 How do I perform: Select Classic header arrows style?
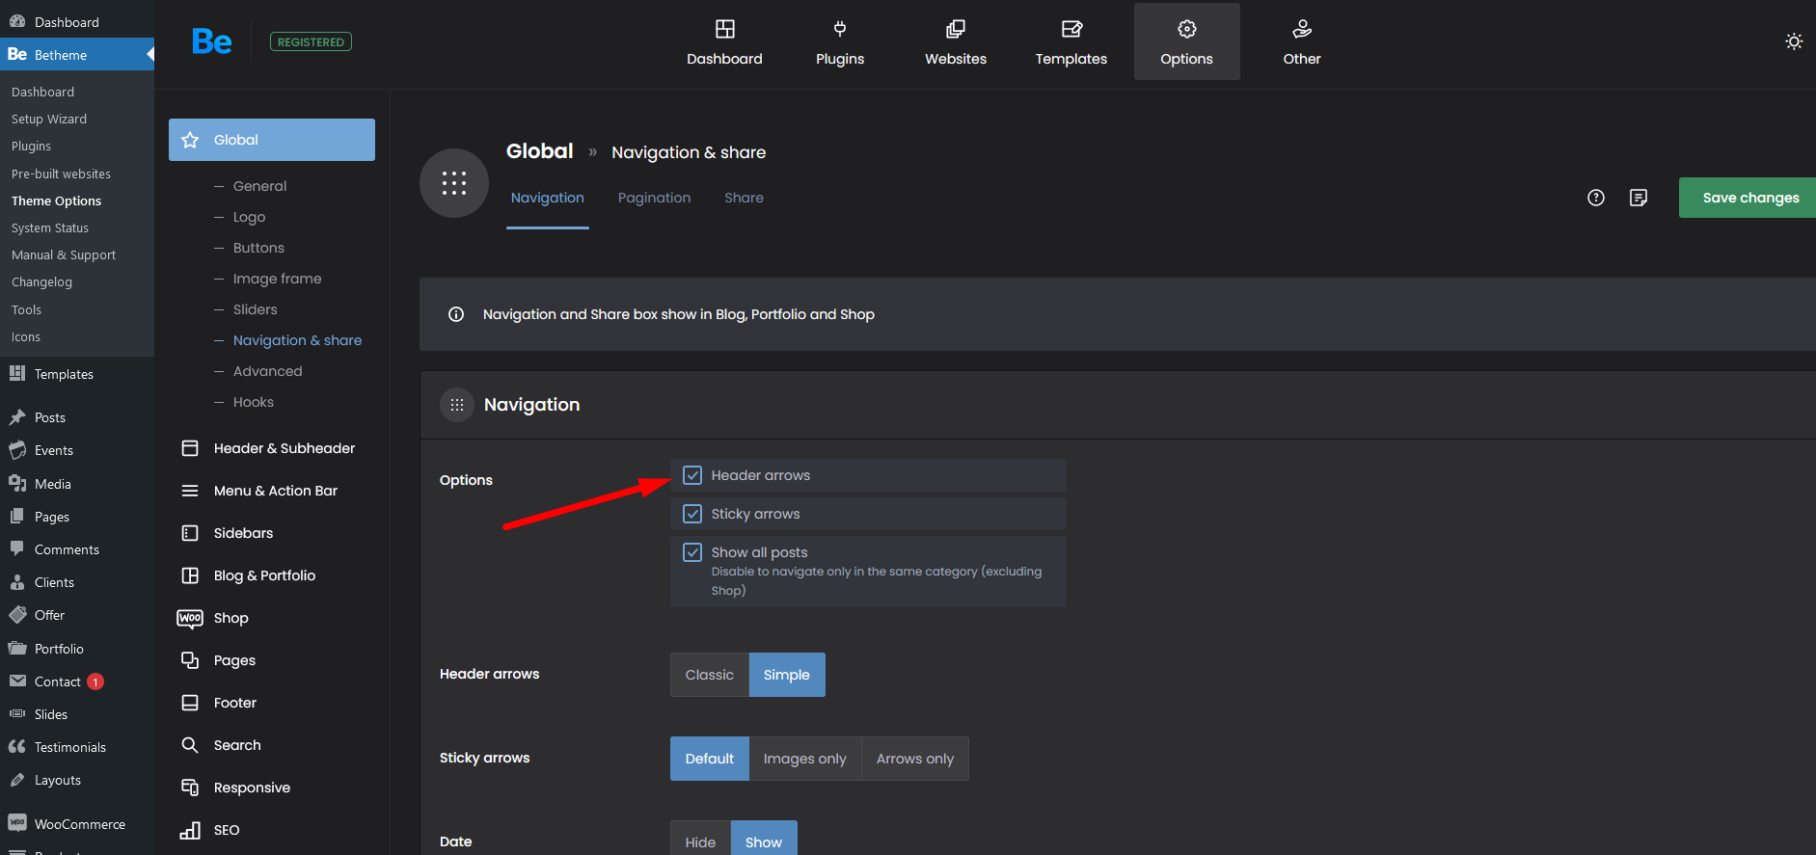tap(710, 675)
